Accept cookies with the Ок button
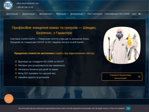This screenshot has width=149, height=112. click(x=128, y=108)
